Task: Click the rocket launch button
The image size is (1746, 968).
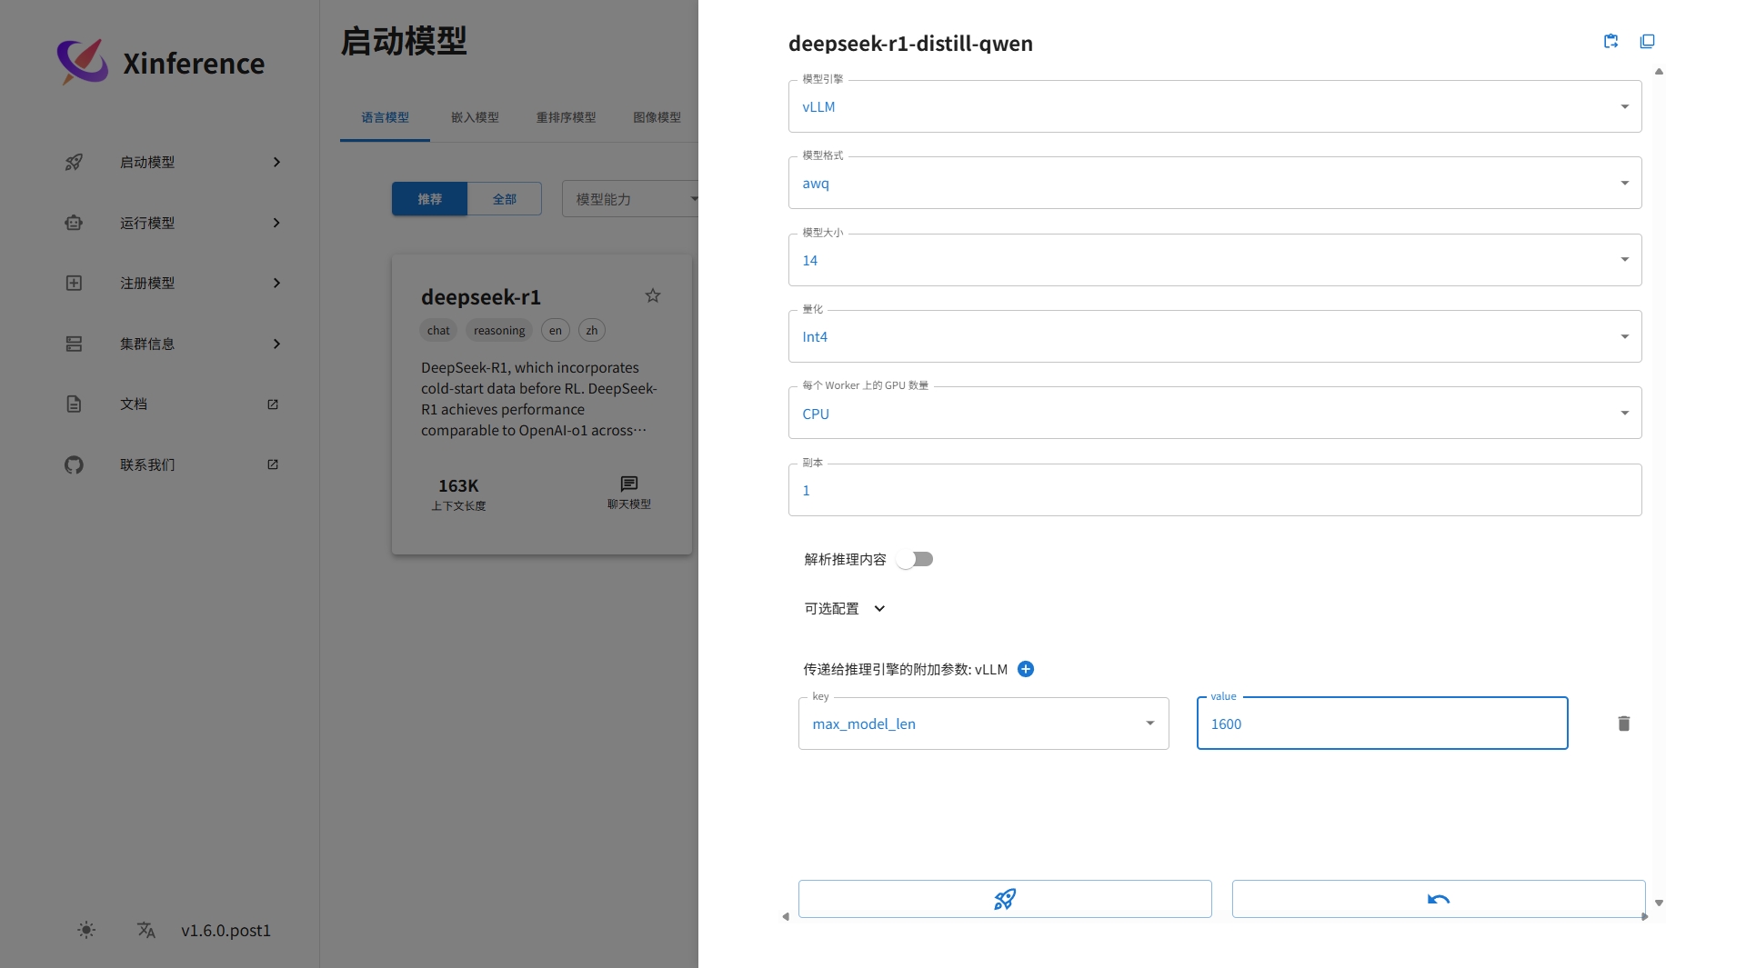Action: coord(1004,899)
